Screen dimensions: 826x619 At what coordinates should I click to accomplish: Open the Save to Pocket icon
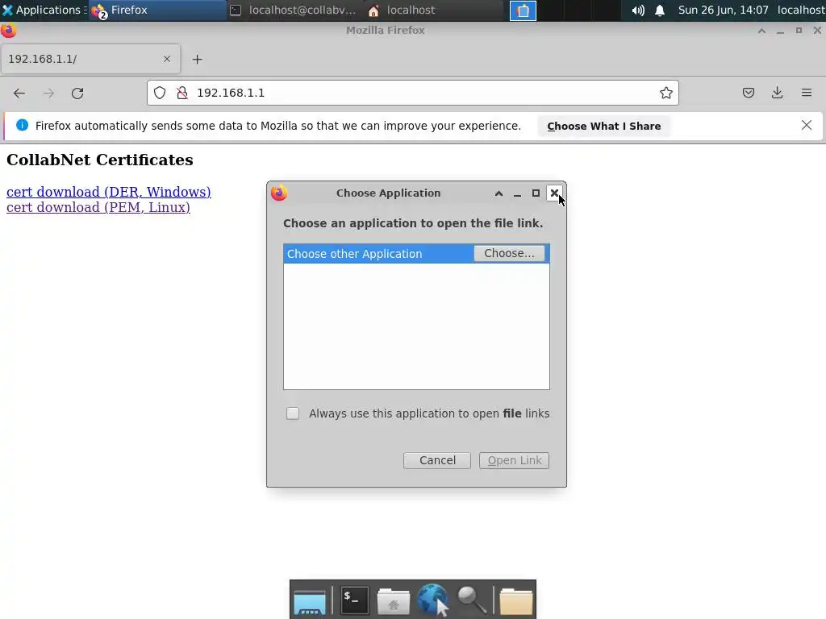pos(748,93)
